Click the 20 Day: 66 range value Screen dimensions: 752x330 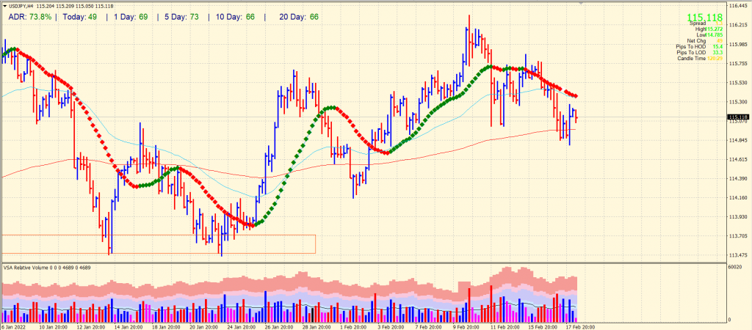(300, 17)
